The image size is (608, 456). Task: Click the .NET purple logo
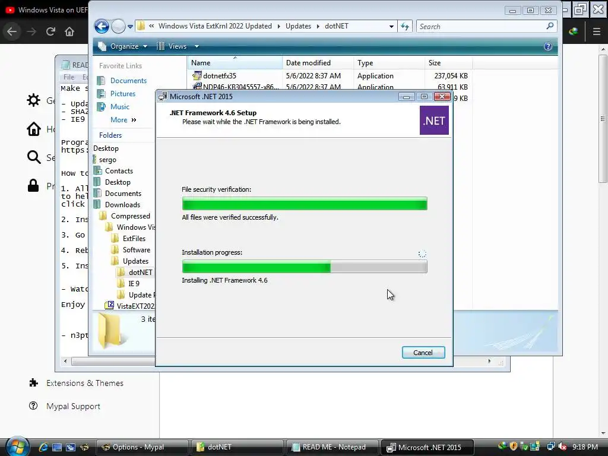[434, 121]
